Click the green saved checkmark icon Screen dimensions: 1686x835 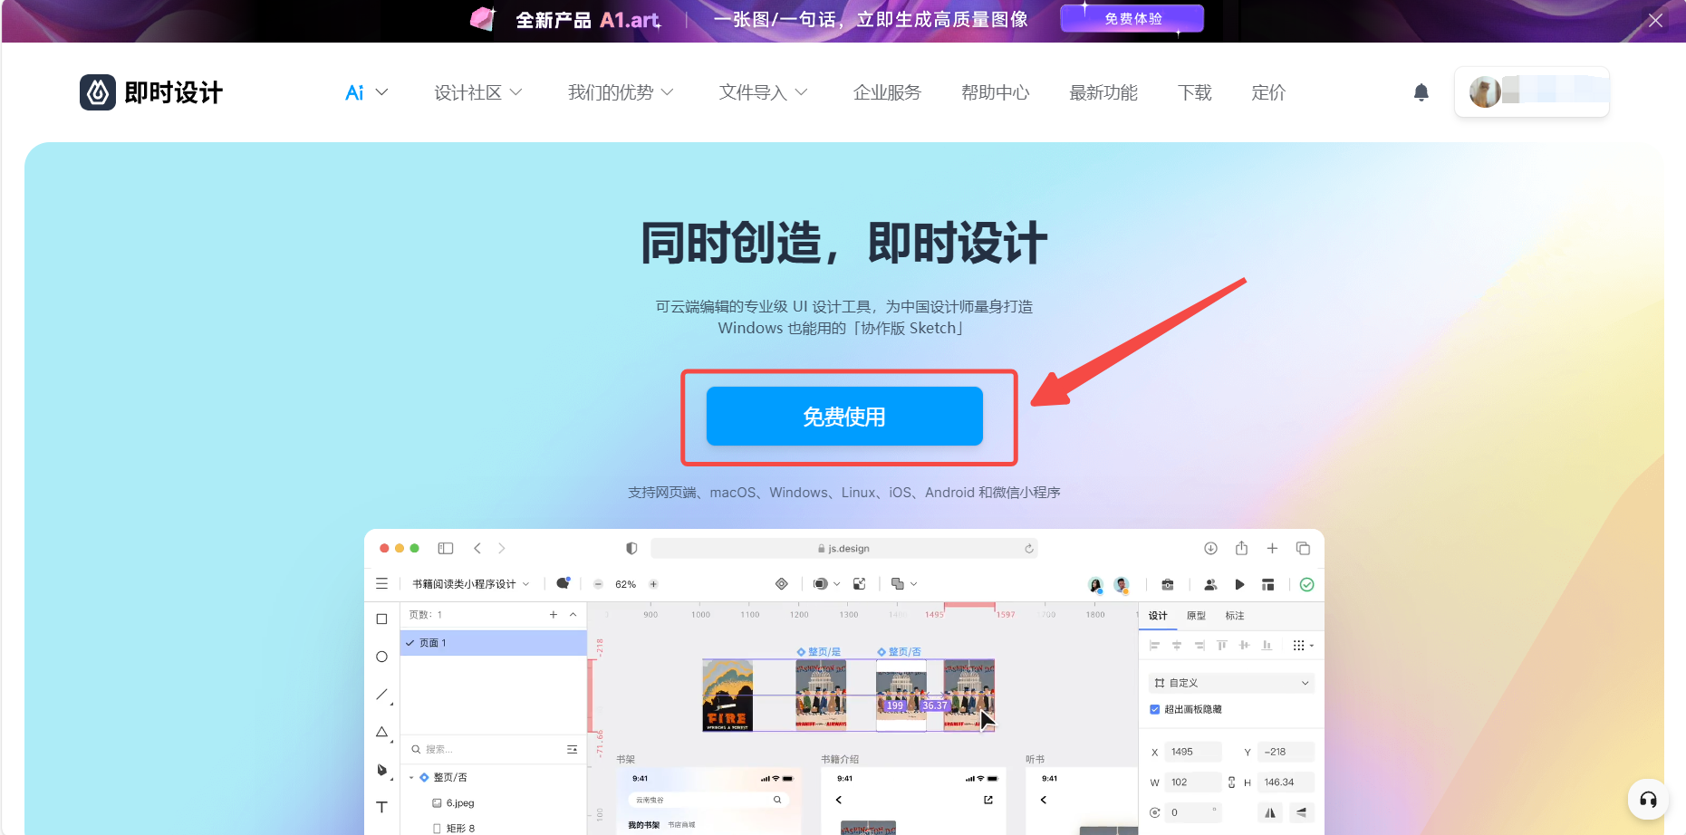(1306, 585)
